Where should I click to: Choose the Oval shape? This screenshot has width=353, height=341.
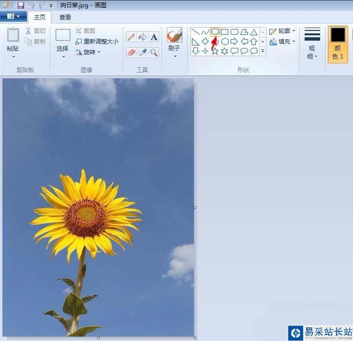[x=215, y=32]
